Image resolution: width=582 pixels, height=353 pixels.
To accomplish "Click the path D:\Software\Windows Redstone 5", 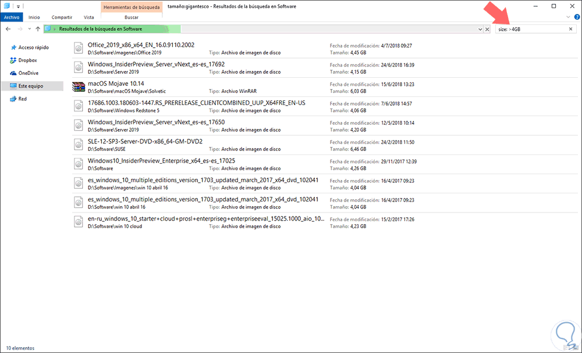I will 123,110.
